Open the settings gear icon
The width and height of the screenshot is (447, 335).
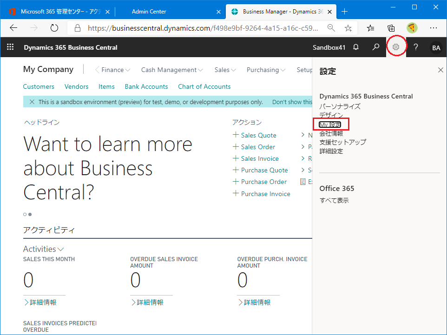[x=396, y=47]
